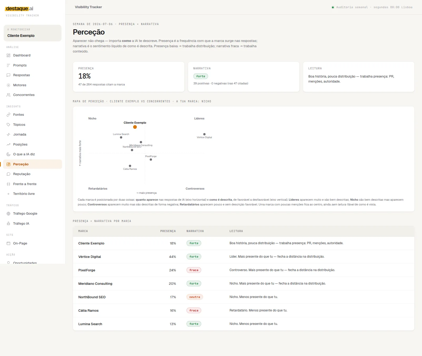The image size is (422, 356).
Task: Open Respostas in the sidebar
Action: [x=33, y=75]
